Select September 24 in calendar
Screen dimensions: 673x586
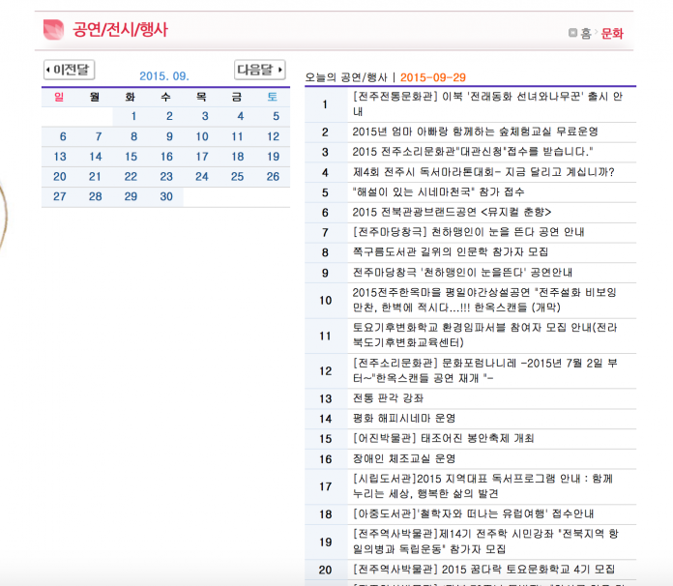202,176
